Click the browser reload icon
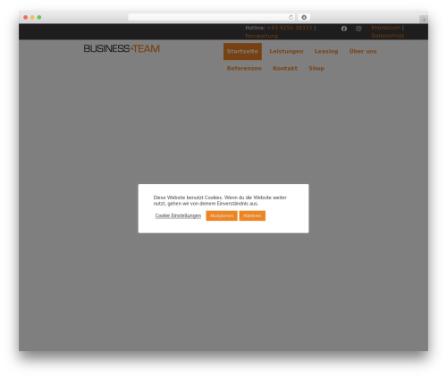The width and height of the screenshot is (447, 378). [x=291, y=17]
